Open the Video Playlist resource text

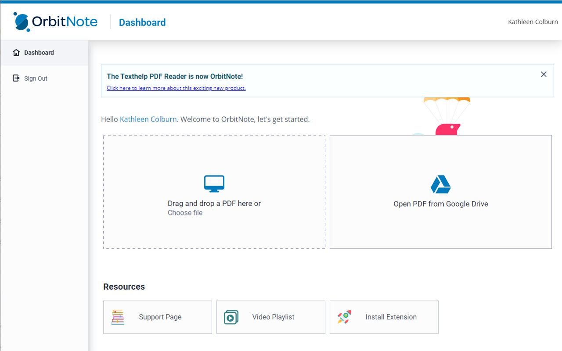[x=273, y=317]
